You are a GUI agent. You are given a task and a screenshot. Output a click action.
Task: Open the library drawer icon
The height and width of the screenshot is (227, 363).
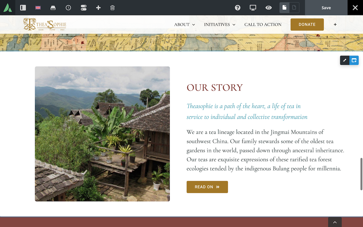(x=53, y=8)
